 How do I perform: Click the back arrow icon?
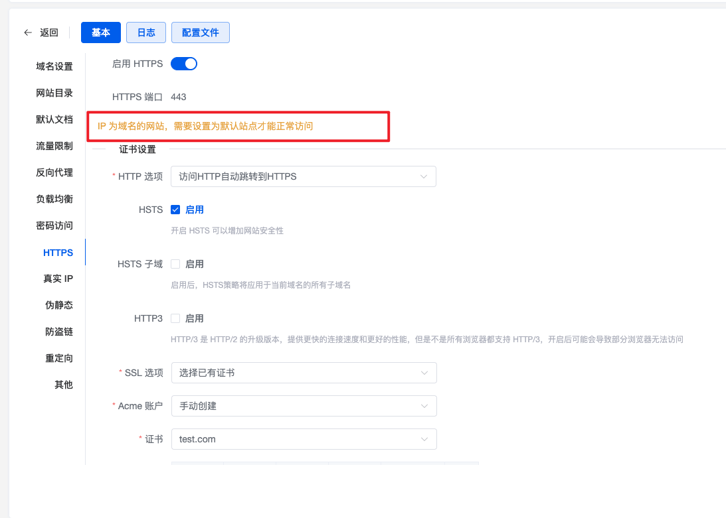point(28,32)
